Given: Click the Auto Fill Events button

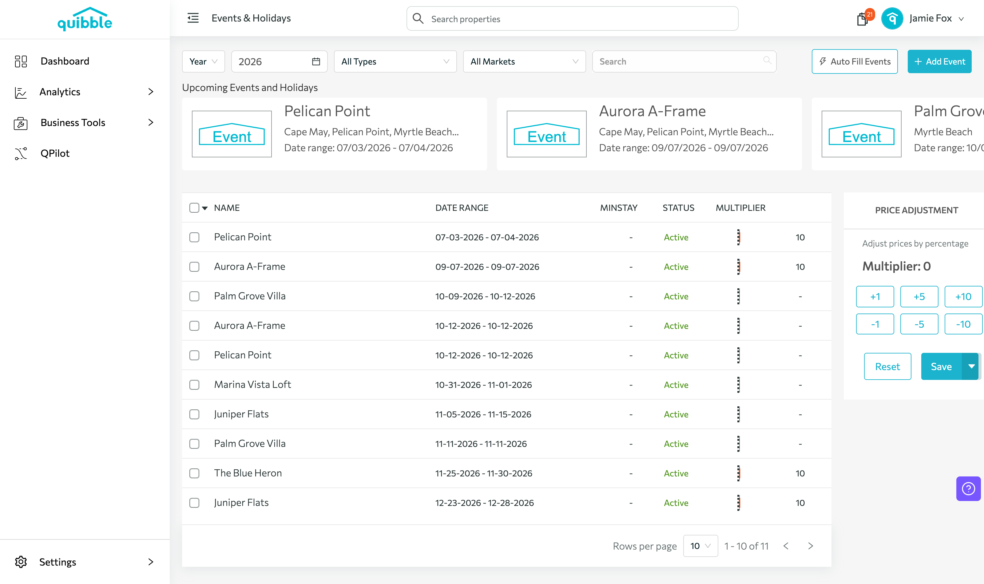Looking at the screenshot, I should (x=855, y=61).
